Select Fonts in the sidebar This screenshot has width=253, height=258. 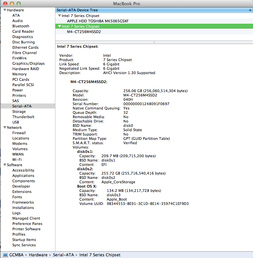17,197
